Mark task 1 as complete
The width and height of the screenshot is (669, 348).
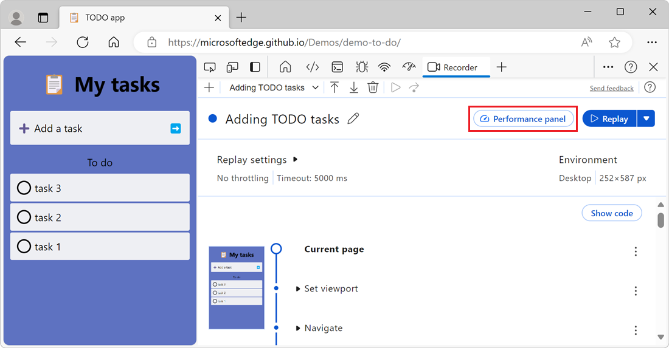24,246
